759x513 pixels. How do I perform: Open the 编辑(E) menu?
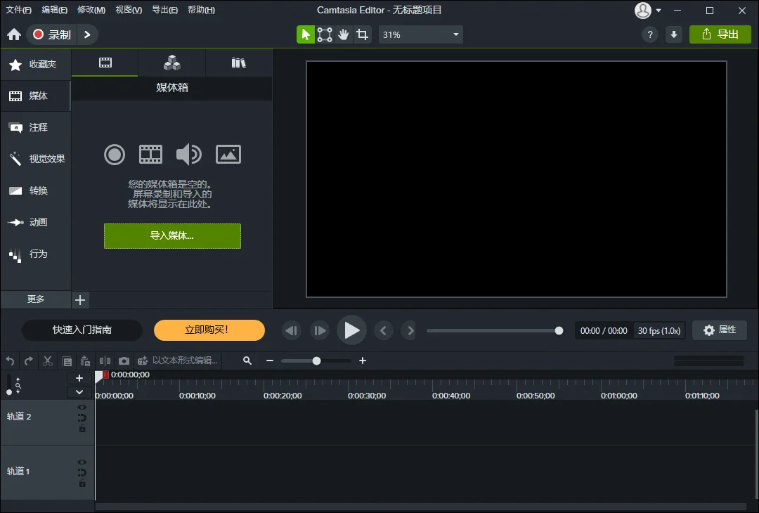click(x=54, y=10)
